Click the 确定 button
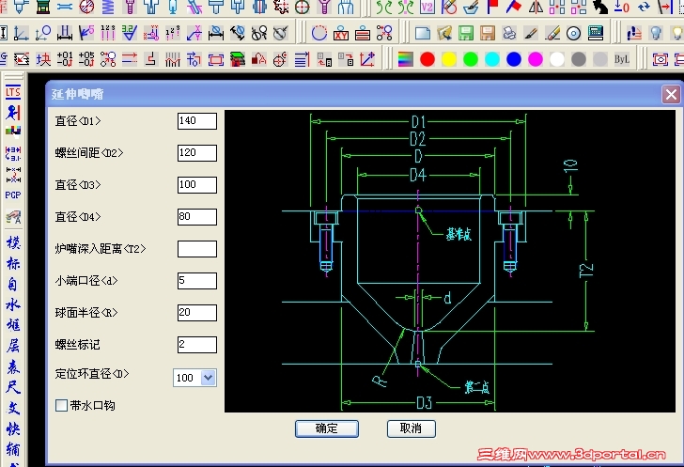The image size is (684, 467). coord(327,428)
